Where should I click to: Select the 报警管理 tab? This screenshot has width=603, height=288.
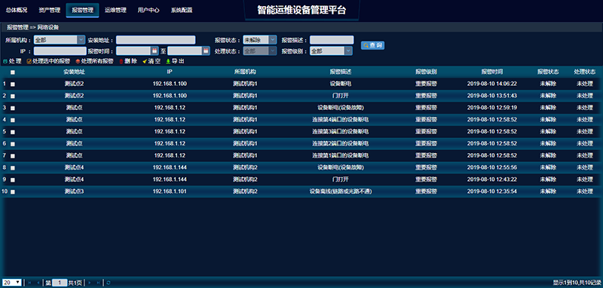click(x=83, y=11)
